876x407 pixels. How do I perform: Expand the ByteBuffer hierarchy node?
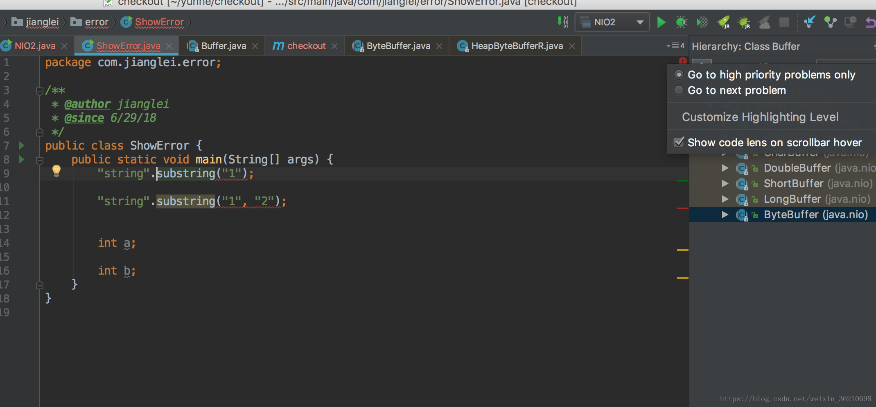tap(725, 215)
